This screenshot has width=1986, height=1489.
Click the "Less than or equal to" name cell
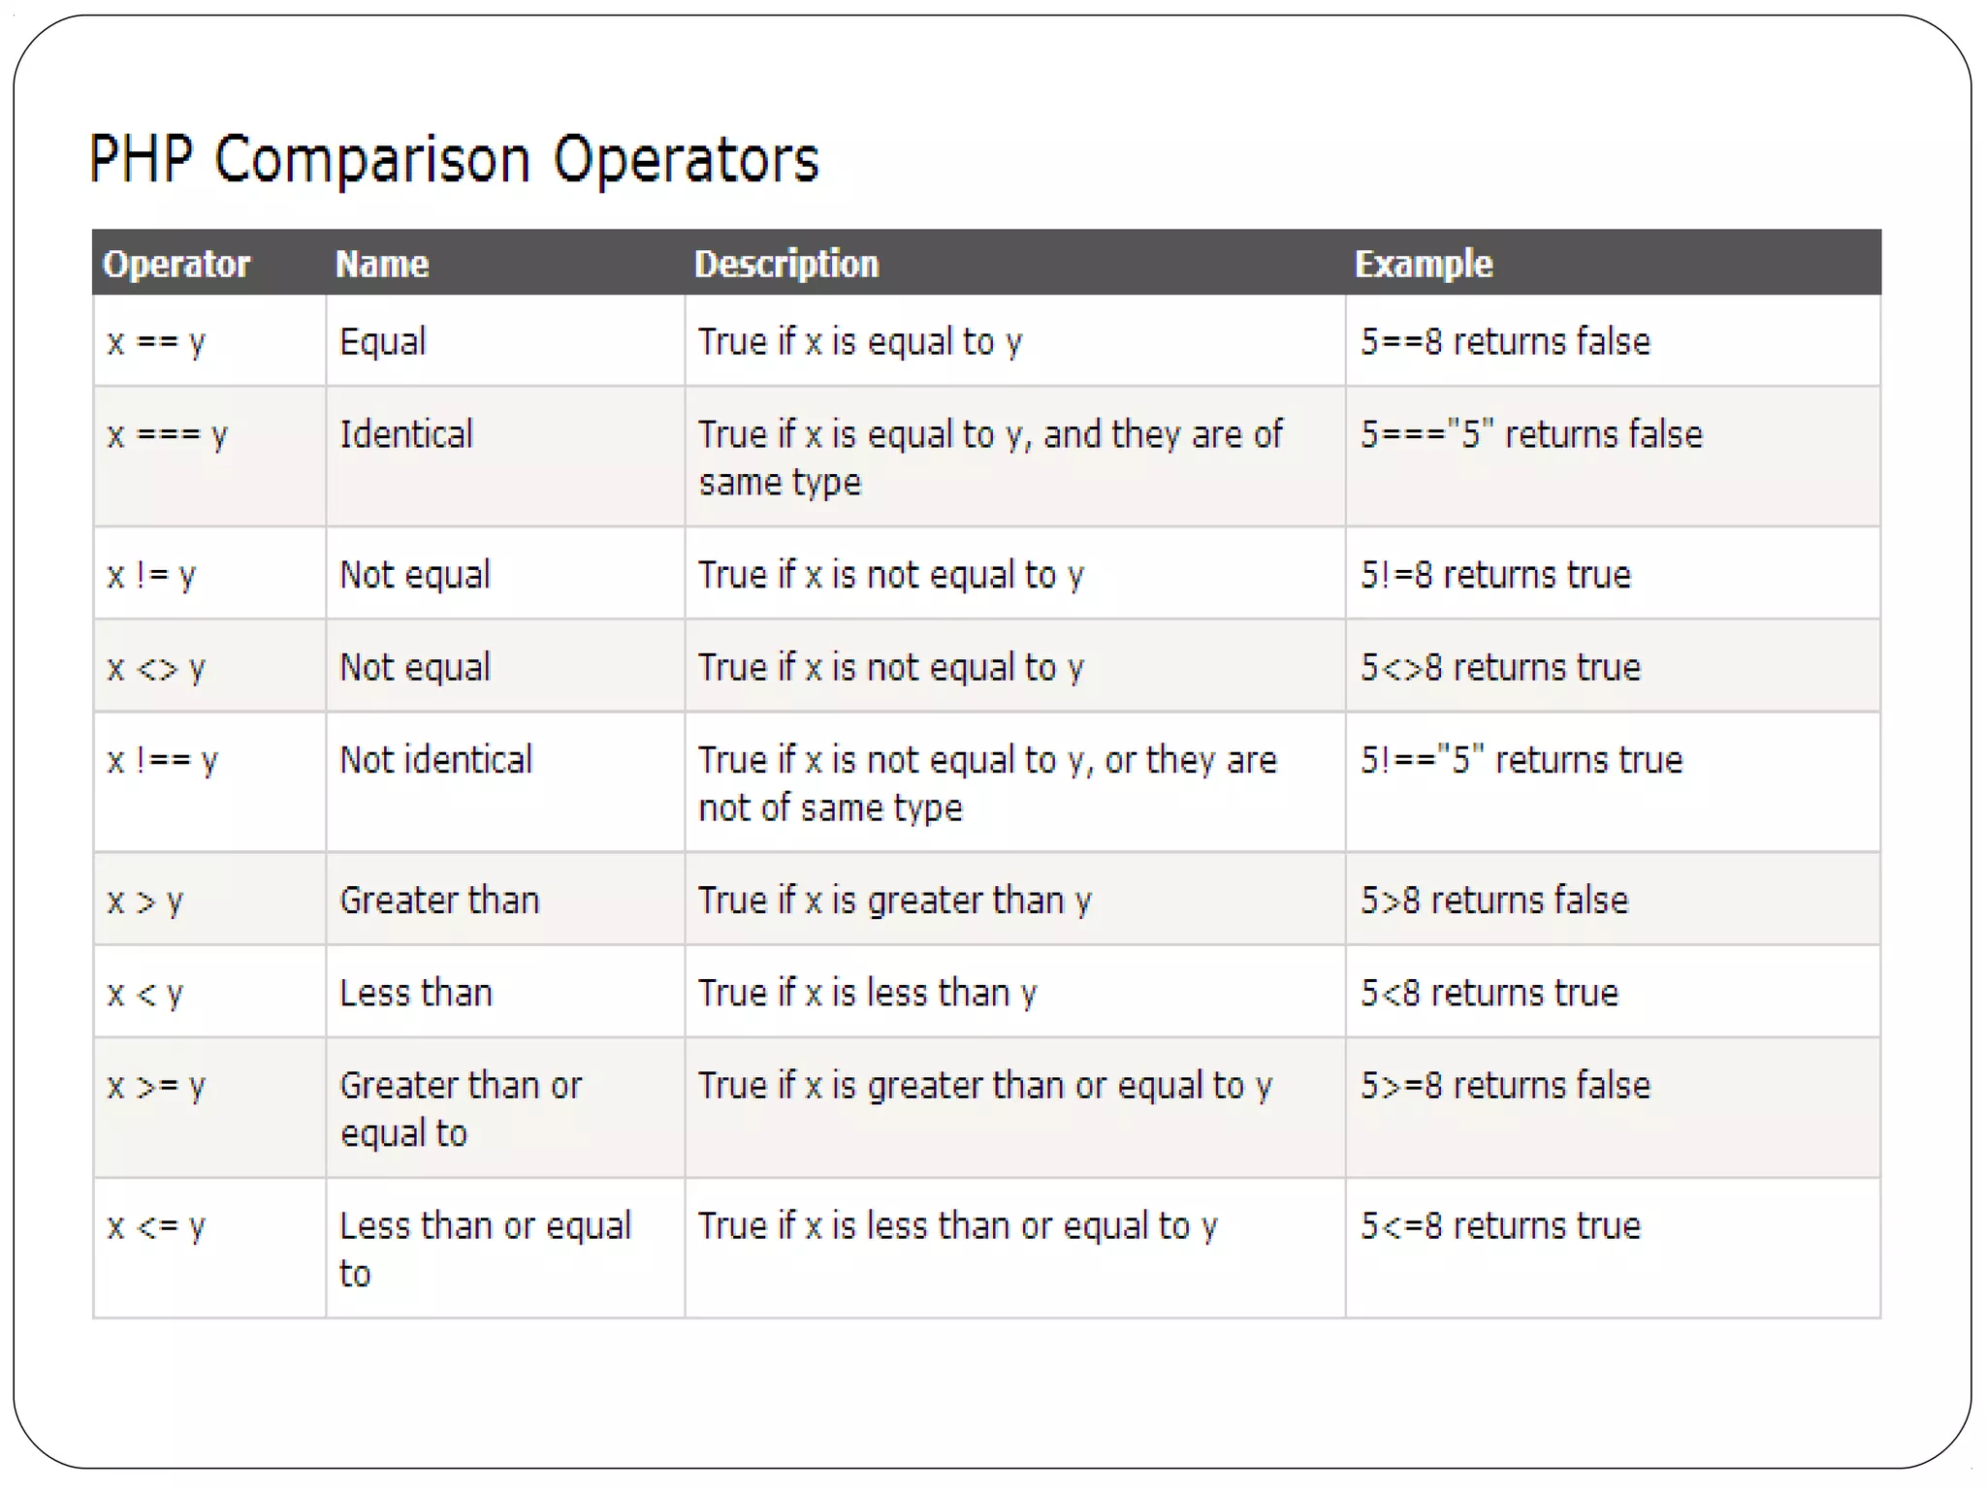pyautogui.click(x=485, y=1249)
